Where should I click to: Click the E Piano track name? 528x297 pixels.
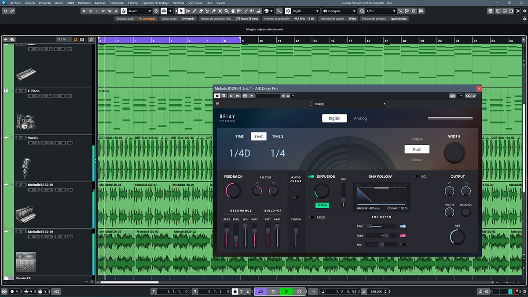click(34, 91)
